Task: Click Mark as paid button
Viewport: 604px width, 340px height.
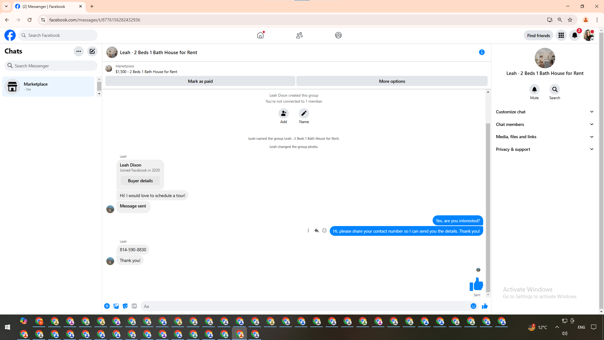Action: tap(200, 81)
